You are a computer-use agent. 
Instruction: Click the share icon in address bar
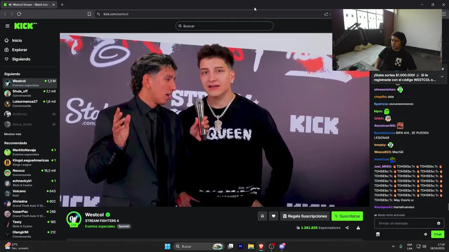click(326, 14)
